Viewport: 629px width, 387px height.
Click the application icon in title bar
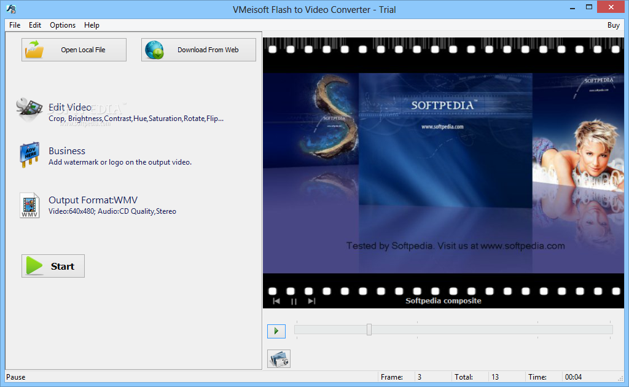[x=11, y=9]
